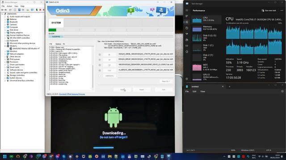Open View menu in Device Manager
This screenshot has height=160, width=286.
click(x=16, y=6)
